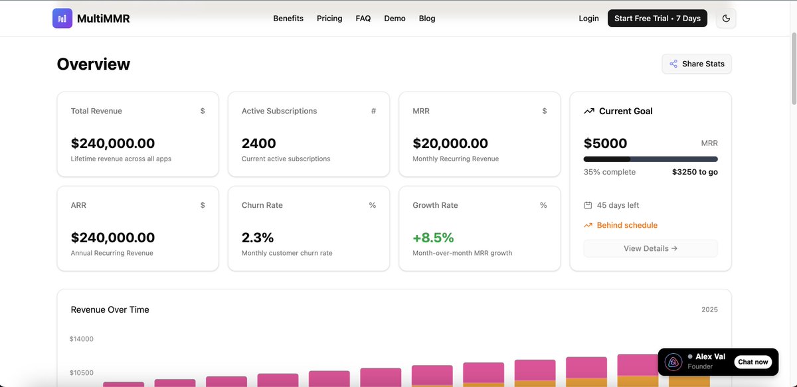797x387 pixels.
Task: Click Start Free Trial 7 Days button
Action: pyautogui.click(x=658, y=19)
